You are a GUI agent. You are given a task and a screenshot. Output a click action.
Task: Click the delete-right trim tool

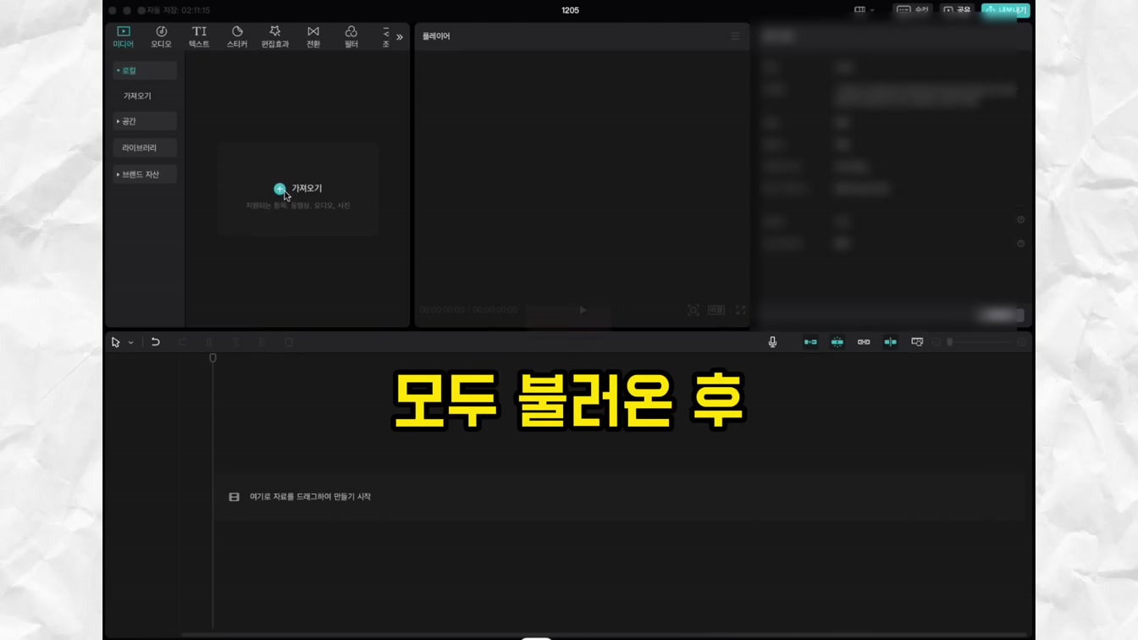[262, 342]
